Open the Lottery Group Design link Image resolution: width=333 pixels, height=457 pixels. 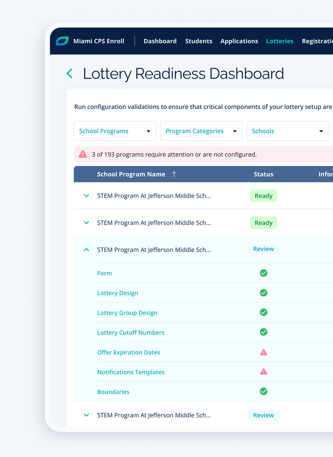[x=127, y=313]
